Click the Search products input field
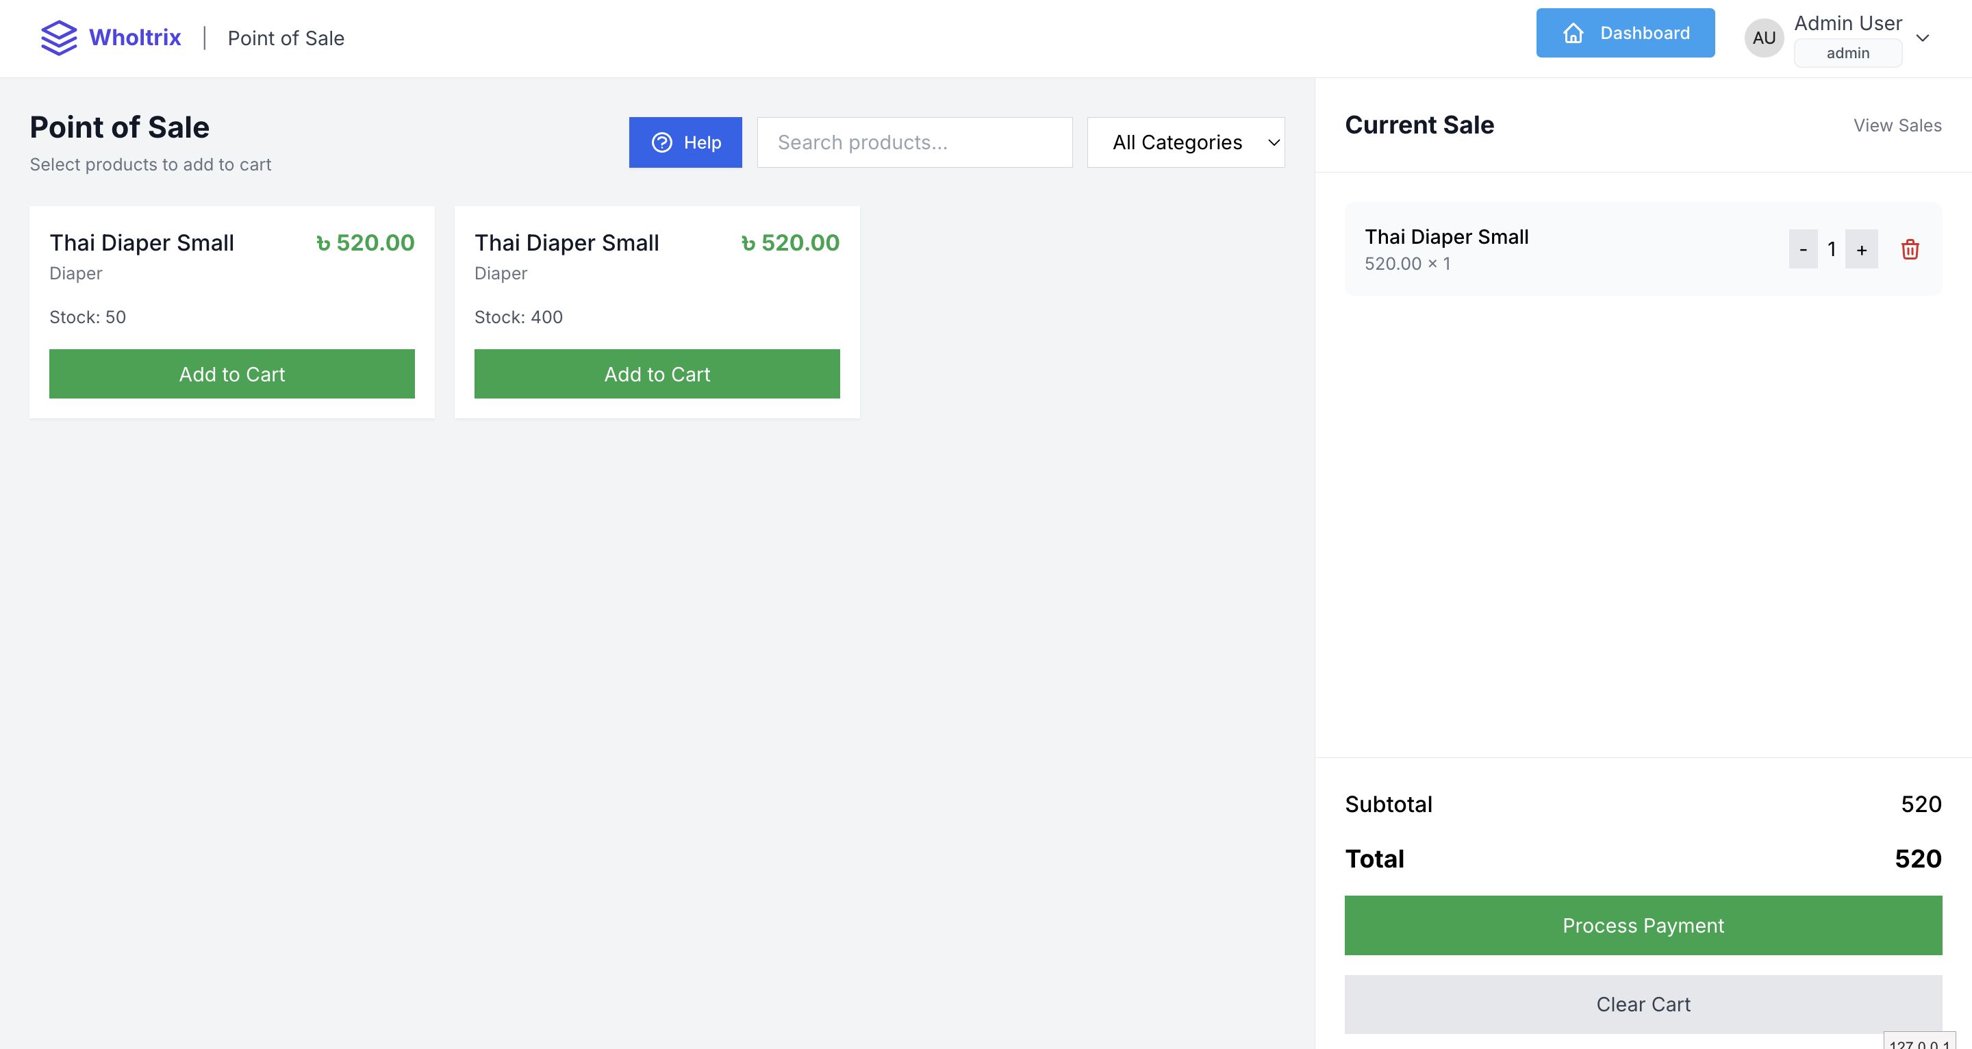This screenshot has width=1972, height=1049. tap(914, 142)
